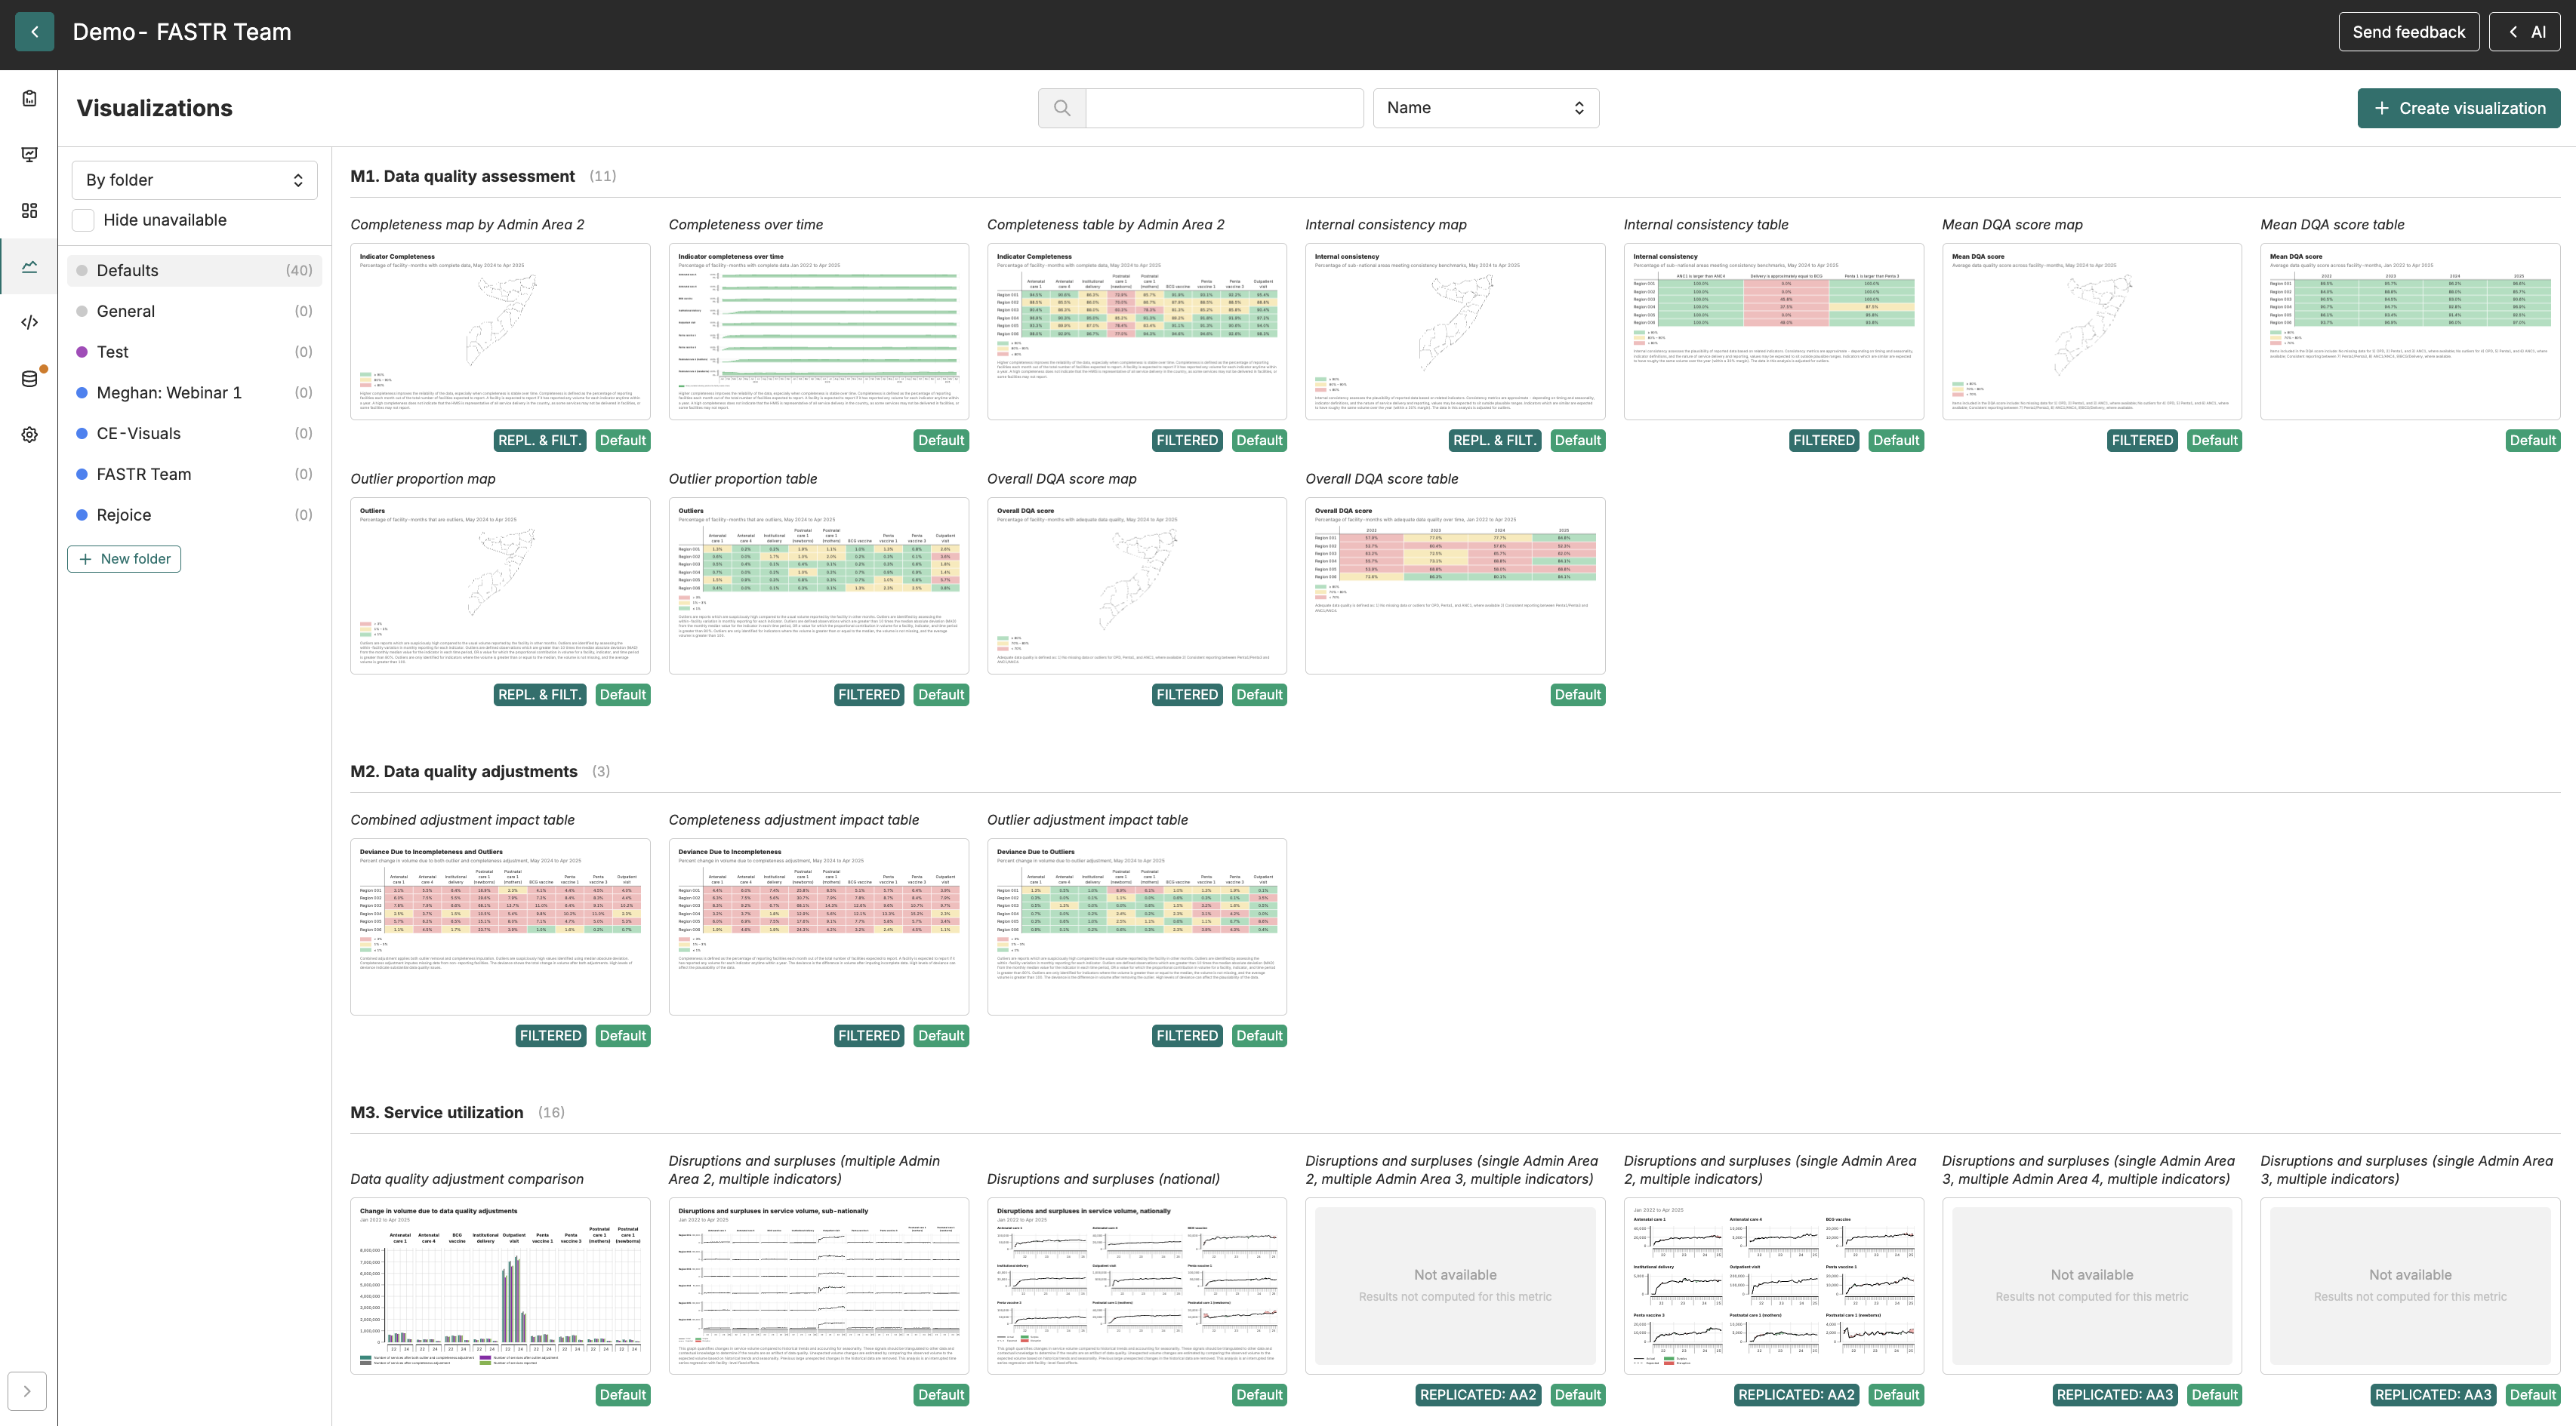Select the Test folder
2576x1426 pixels.
pos(195,352)
